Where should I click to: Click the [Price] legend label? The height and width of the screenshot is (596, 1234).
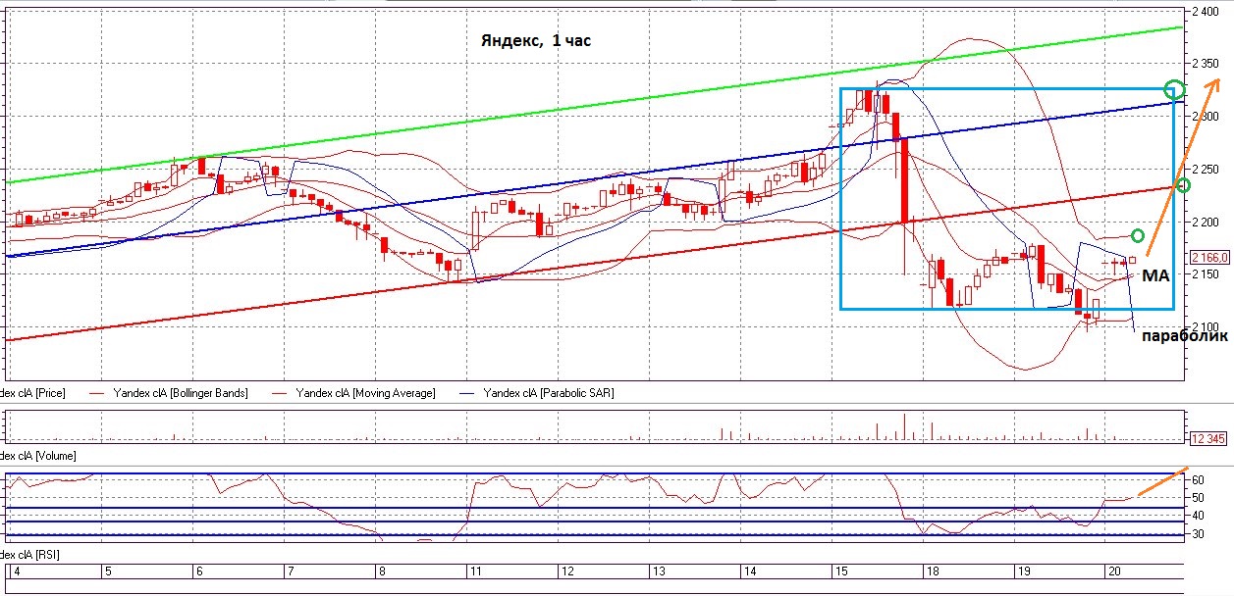coord(31,393)
